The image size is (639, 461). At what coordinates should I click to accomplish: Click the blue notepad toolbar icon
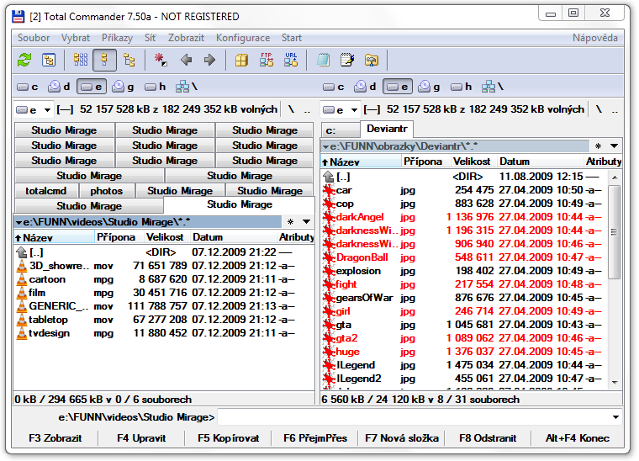323,60
